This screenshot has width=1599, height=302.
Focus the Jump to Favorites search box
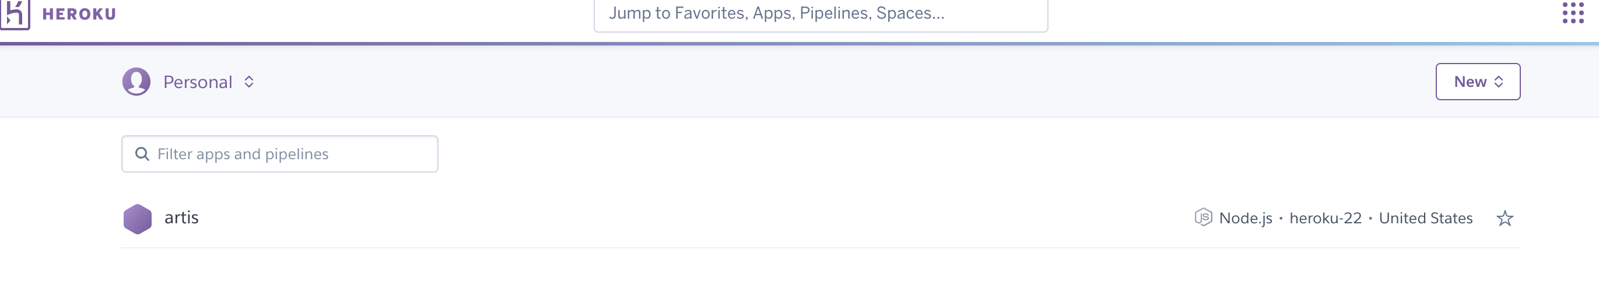[820, 13]
